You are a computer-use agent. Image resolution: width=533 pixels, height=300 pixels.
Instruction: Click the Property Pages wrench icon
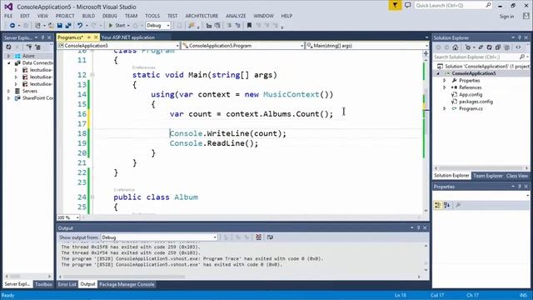[458, 205]
